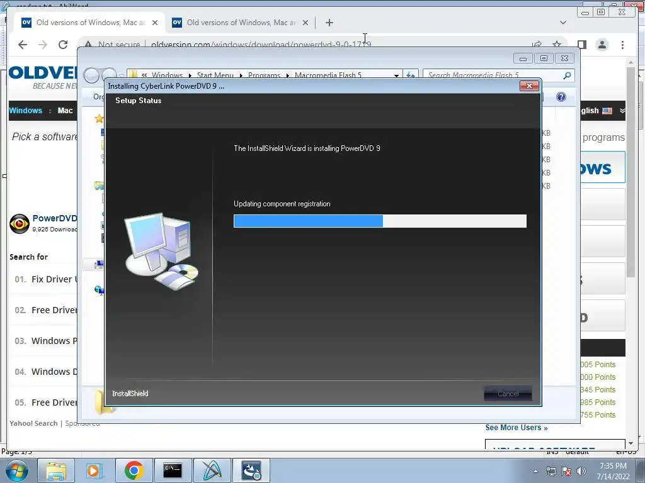This screenshot has height=483, width=645.
Task: Click the installation progress bar
Action: tap(380, 221)
